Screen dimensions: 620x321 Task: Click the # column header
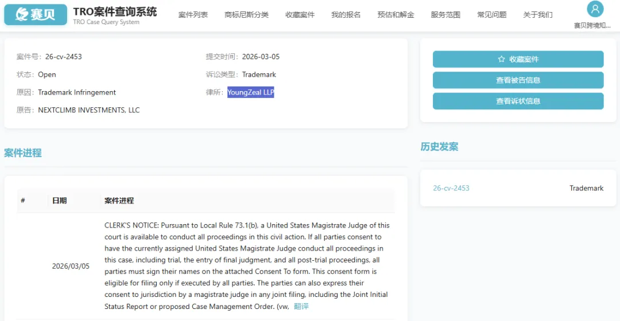(x=23, y=201)
